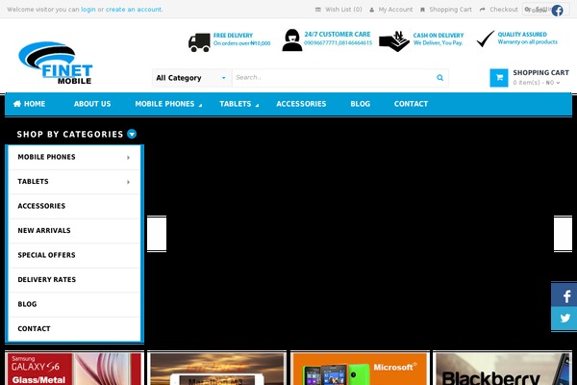Screen dimensions: 577x385
Task: Click the Facebook circle icon in top bar
Action: [x=557, y=11]
